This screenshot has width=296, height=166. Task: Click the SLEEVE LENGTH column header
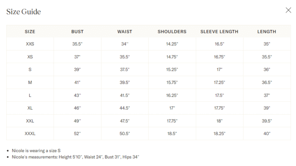tap(219, 32)
